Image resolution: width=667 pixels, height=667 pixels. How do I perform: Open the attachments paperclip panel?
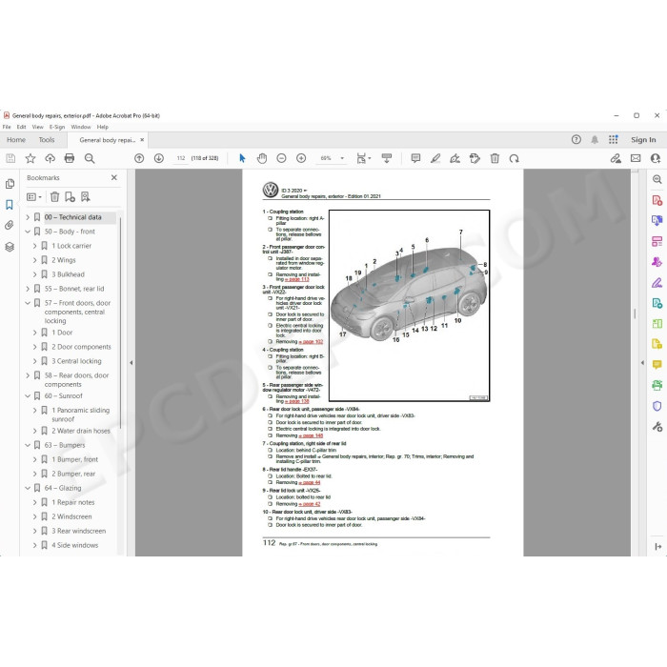pyautogui.click(x=10, y=225)
